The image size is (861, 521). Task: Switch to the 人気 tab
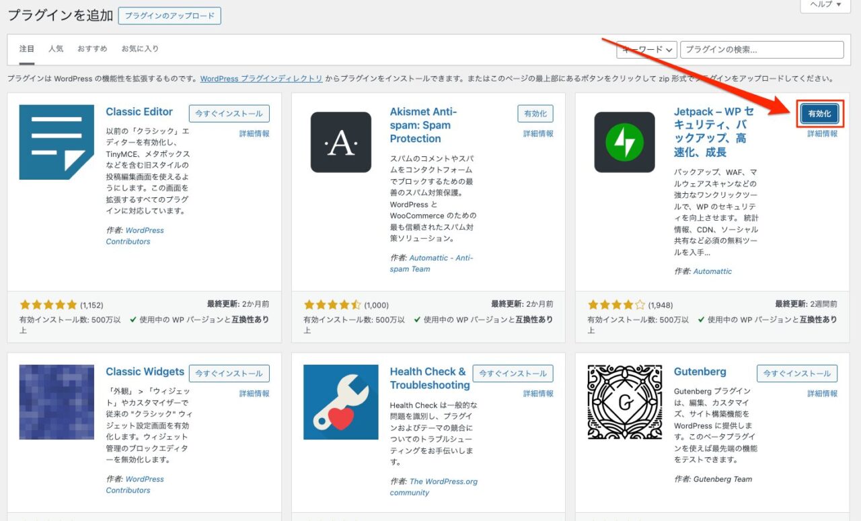pyautogui.click(x=56, y=49)
